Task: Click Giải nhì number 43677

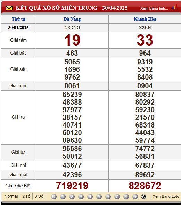Action: (72, 165)
